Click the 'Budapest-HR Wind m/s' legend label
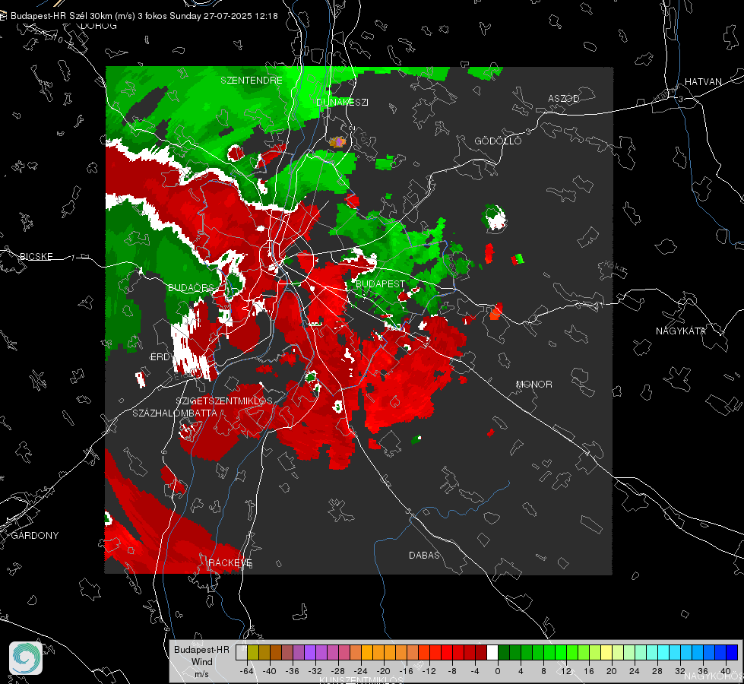The width and height of the screenshot is (744, 684). tap(201, 661)
